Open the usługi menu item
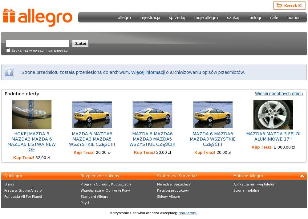 tap(255, 18)
